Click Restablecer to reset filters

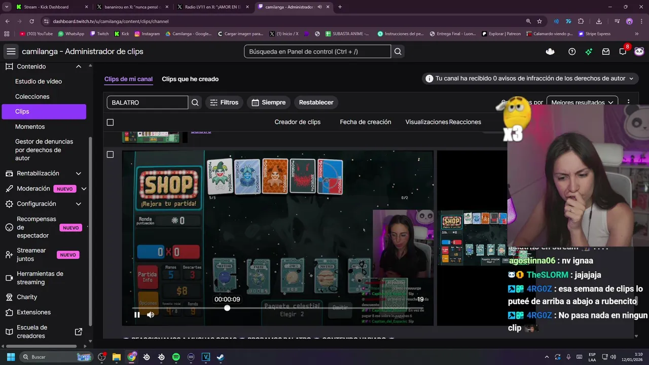(x=316, y=102)
